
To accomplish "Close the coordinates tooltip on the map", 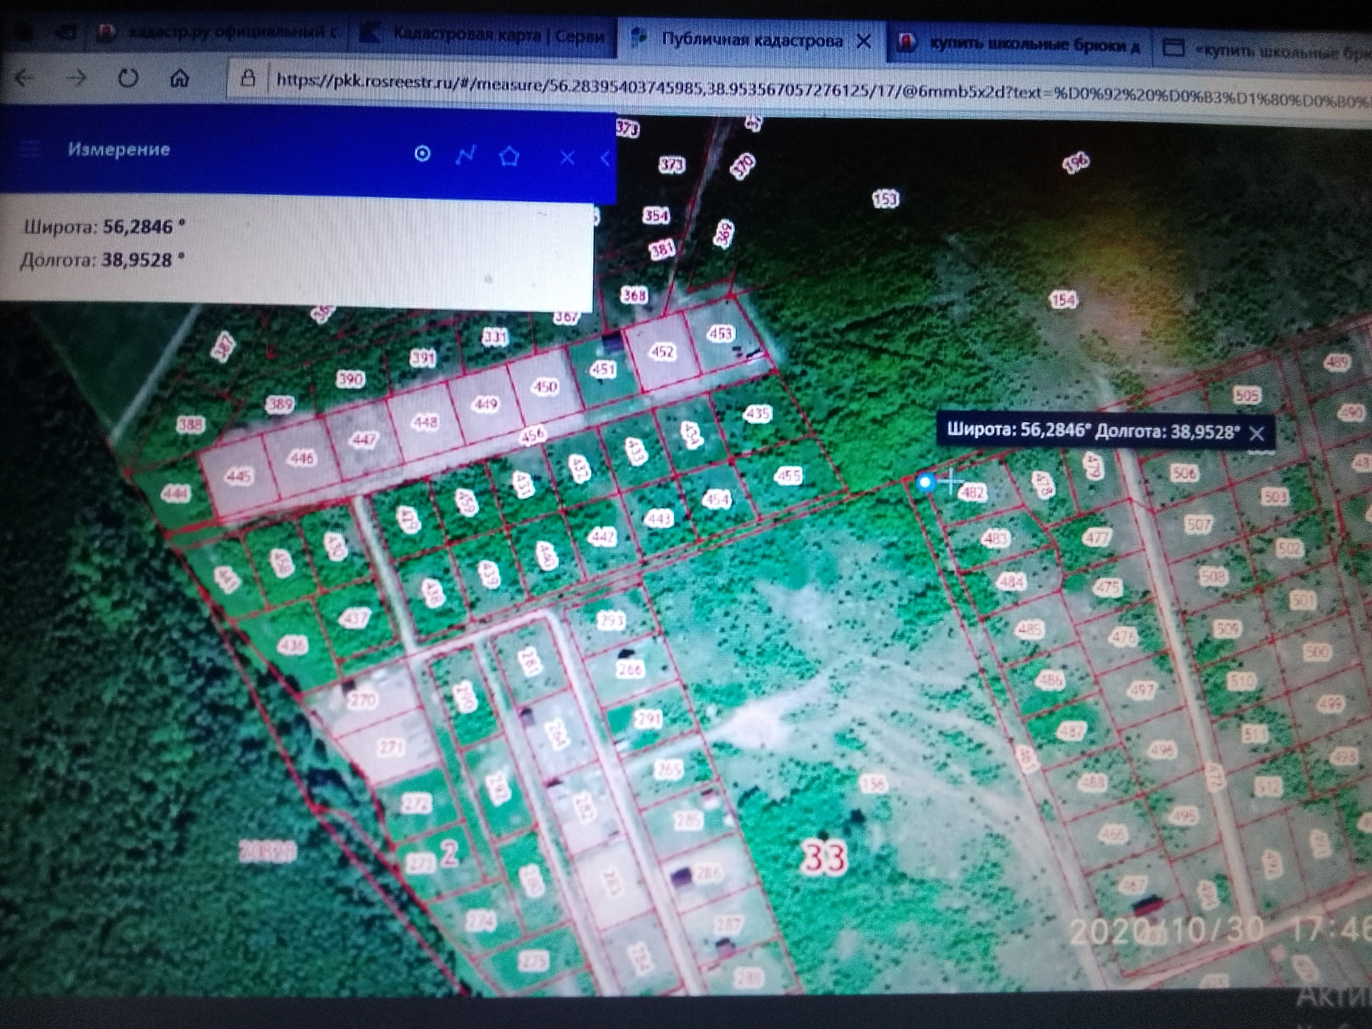I will [x=1257, y=433].
